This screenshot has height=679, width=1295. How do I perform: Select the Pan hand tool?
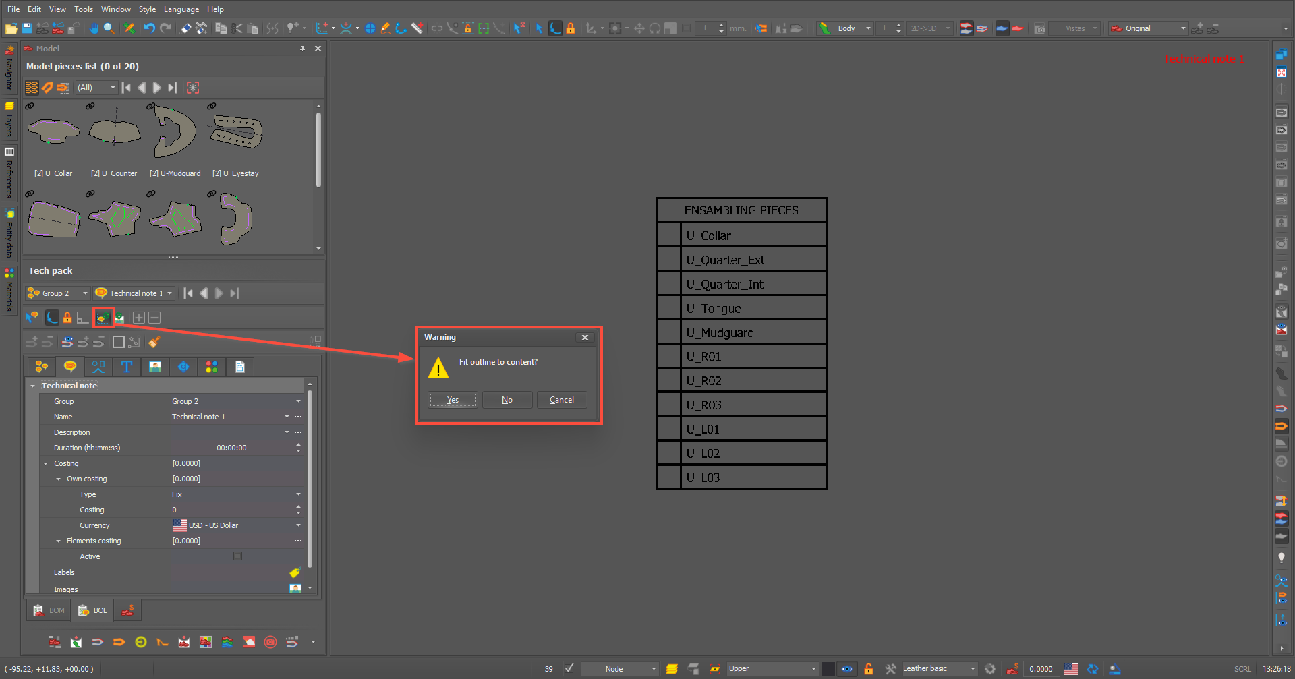pos(93,28)
